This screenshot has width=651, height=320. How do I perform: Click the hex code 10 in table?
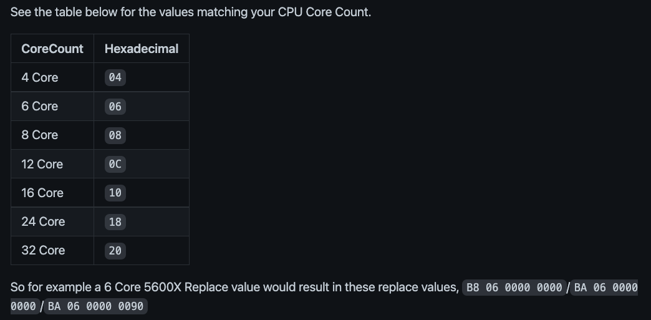pos(115,193)
